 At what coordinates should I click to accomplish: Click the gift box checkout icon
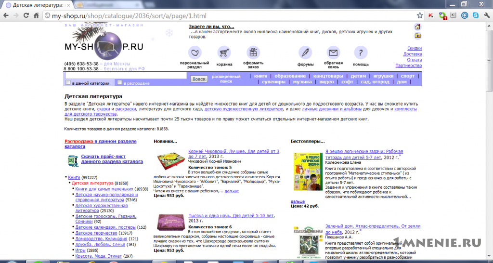[253, 53]
